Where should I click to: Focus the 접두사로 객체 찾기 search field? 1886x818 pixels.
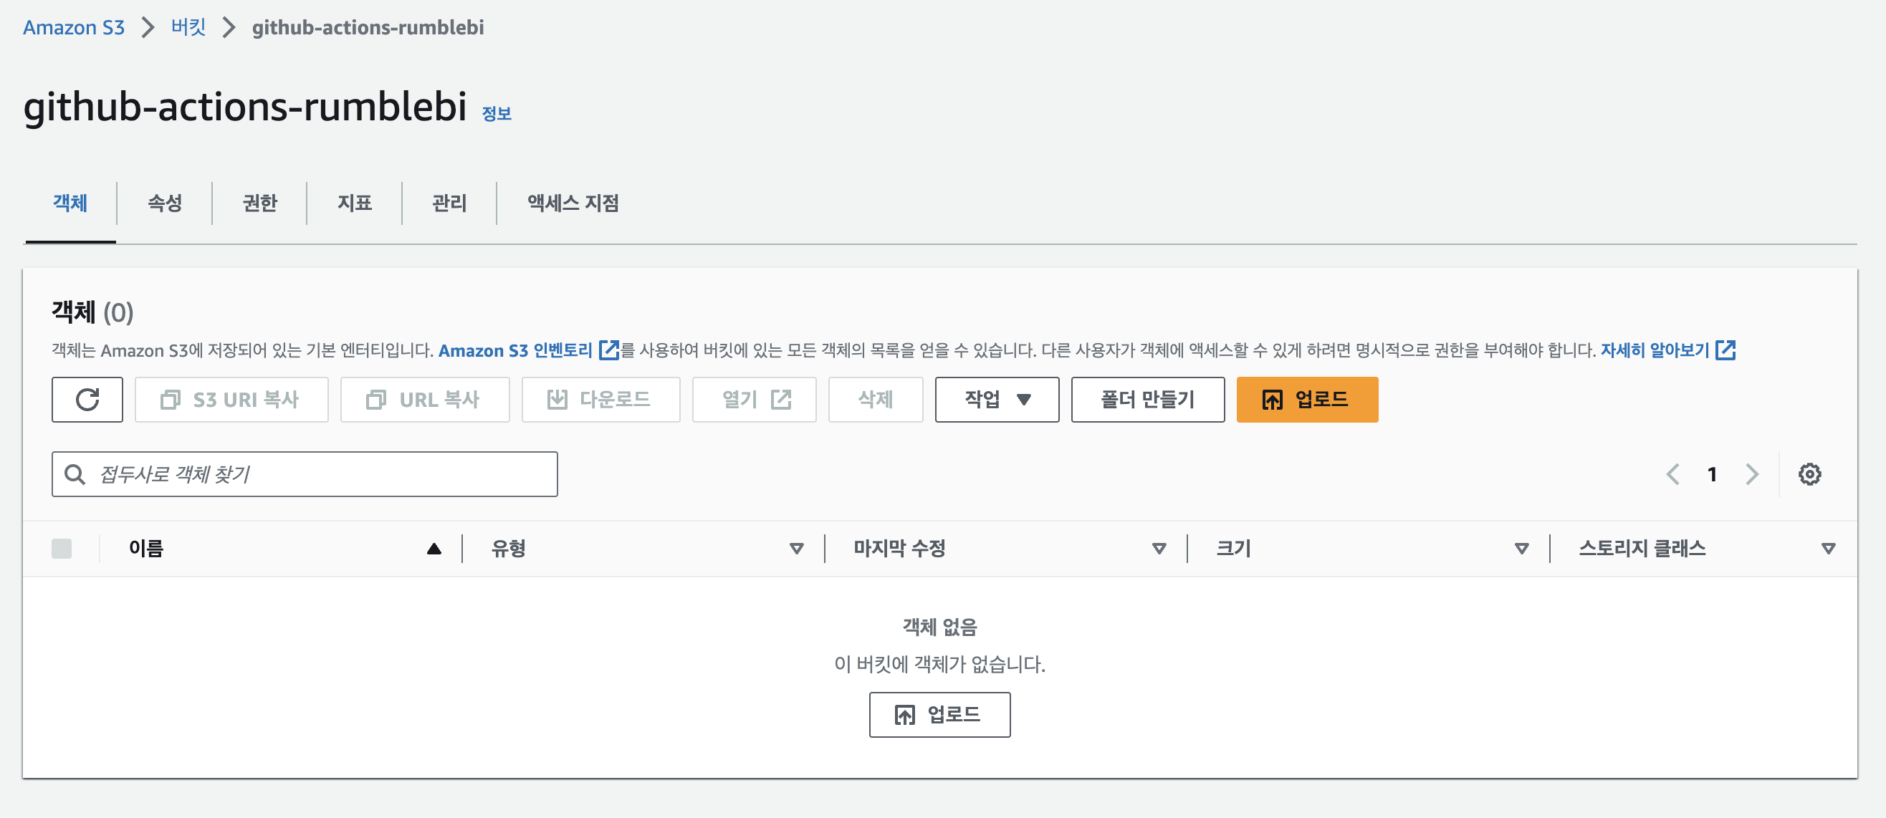point(305,474)
